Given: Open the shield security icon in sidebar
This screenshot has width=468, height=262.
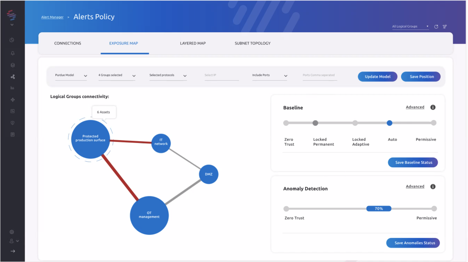Looking at the screenshot, I should 12,123.
